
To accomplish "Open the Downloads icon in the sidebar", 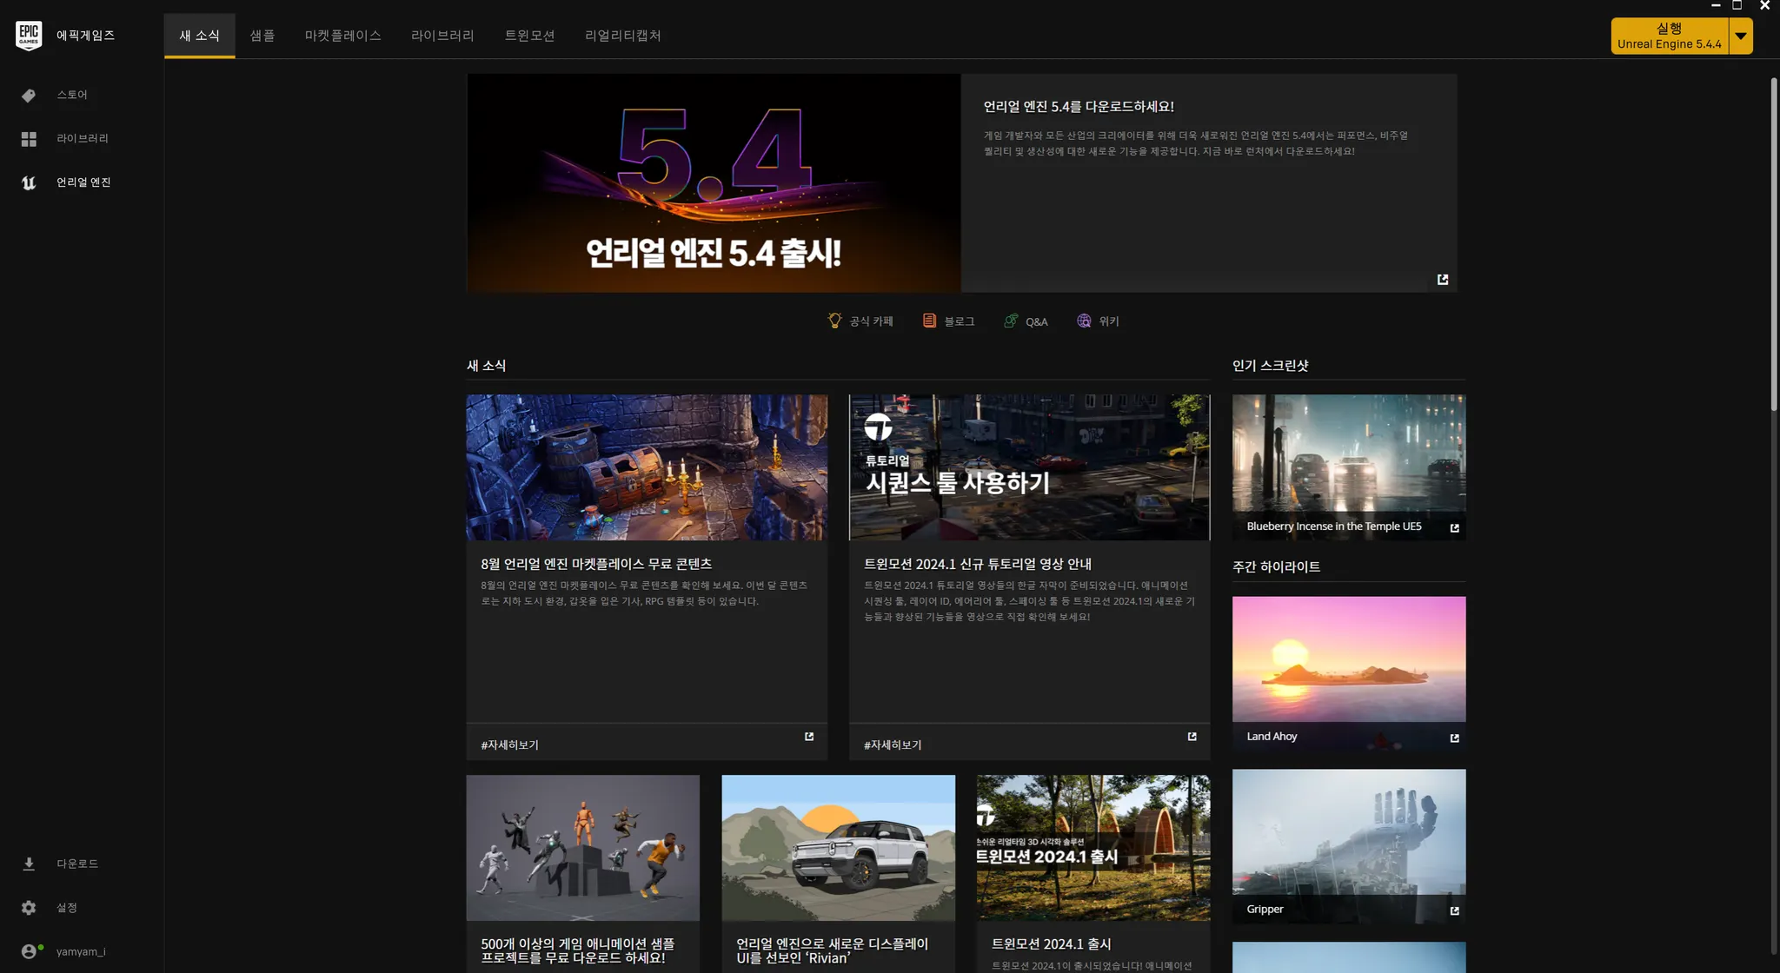I will [29, 864].
